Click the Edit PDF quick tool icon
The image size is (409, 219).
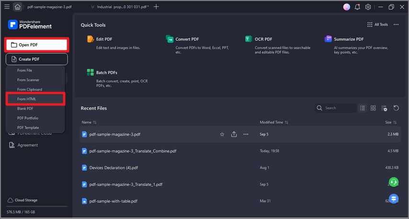click(x=91, y=39)
